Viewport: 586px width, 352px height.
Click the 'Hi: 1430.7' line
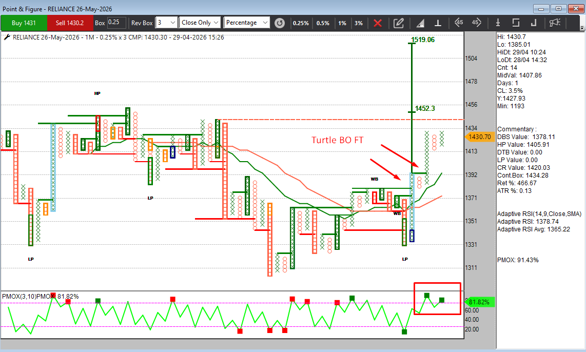(x=511, y=36)
